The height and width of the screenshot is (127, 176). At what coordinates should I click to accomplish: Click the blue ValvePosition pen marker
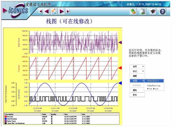pos(120,83)
